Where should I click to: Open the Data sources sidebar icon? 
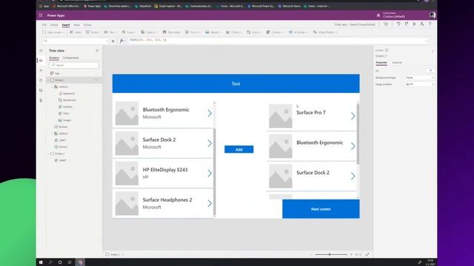click(41, 81)
